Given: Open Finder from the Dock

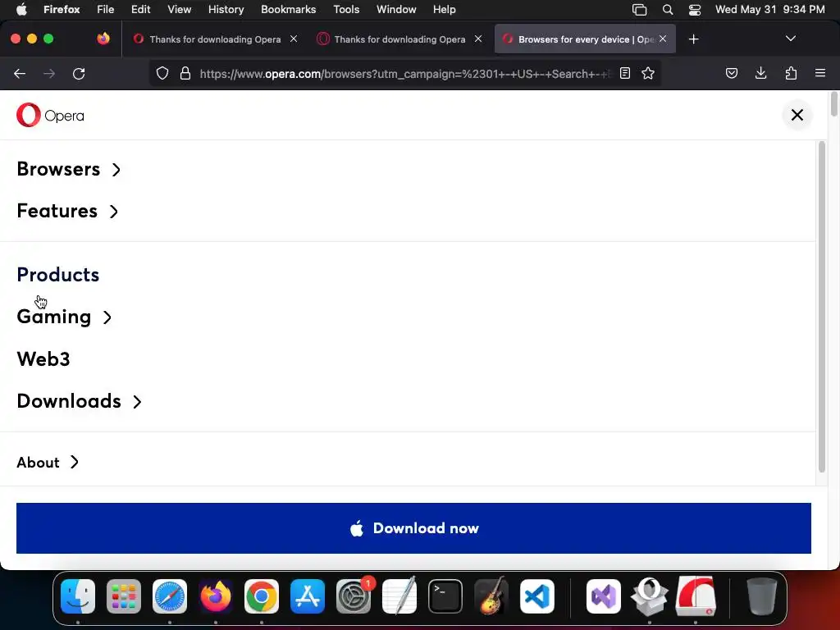Looking at the screenshot, I should pos(78,596).
